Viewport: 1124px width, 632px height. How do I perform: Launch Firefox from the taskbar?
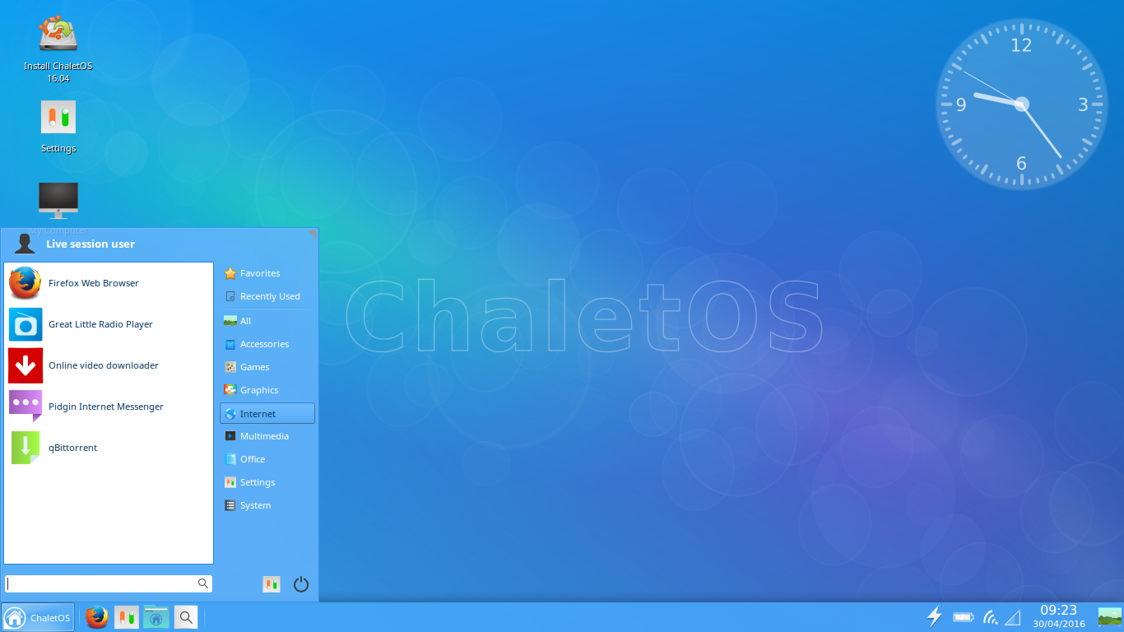click(x=97, y=617)
